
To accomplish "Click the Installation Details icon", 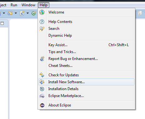I will pyautogui.click(x=42, y=89).
